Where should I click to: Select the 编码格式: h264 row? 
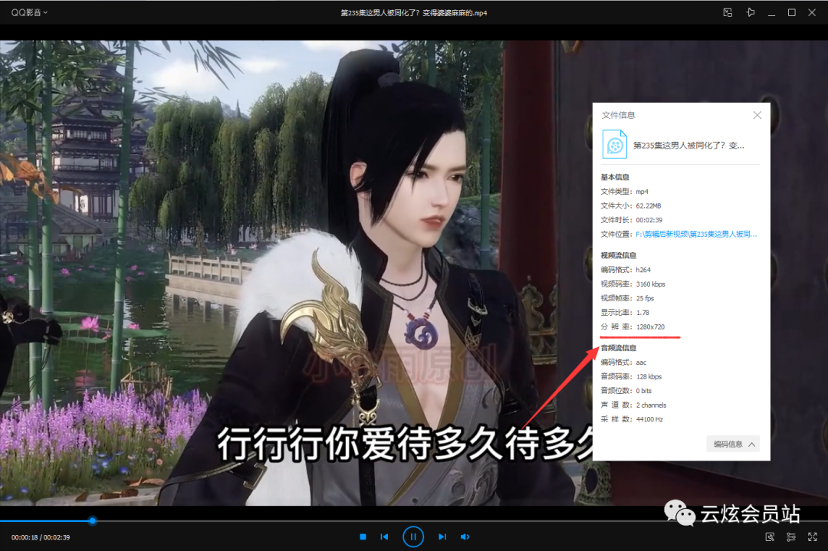626,270
